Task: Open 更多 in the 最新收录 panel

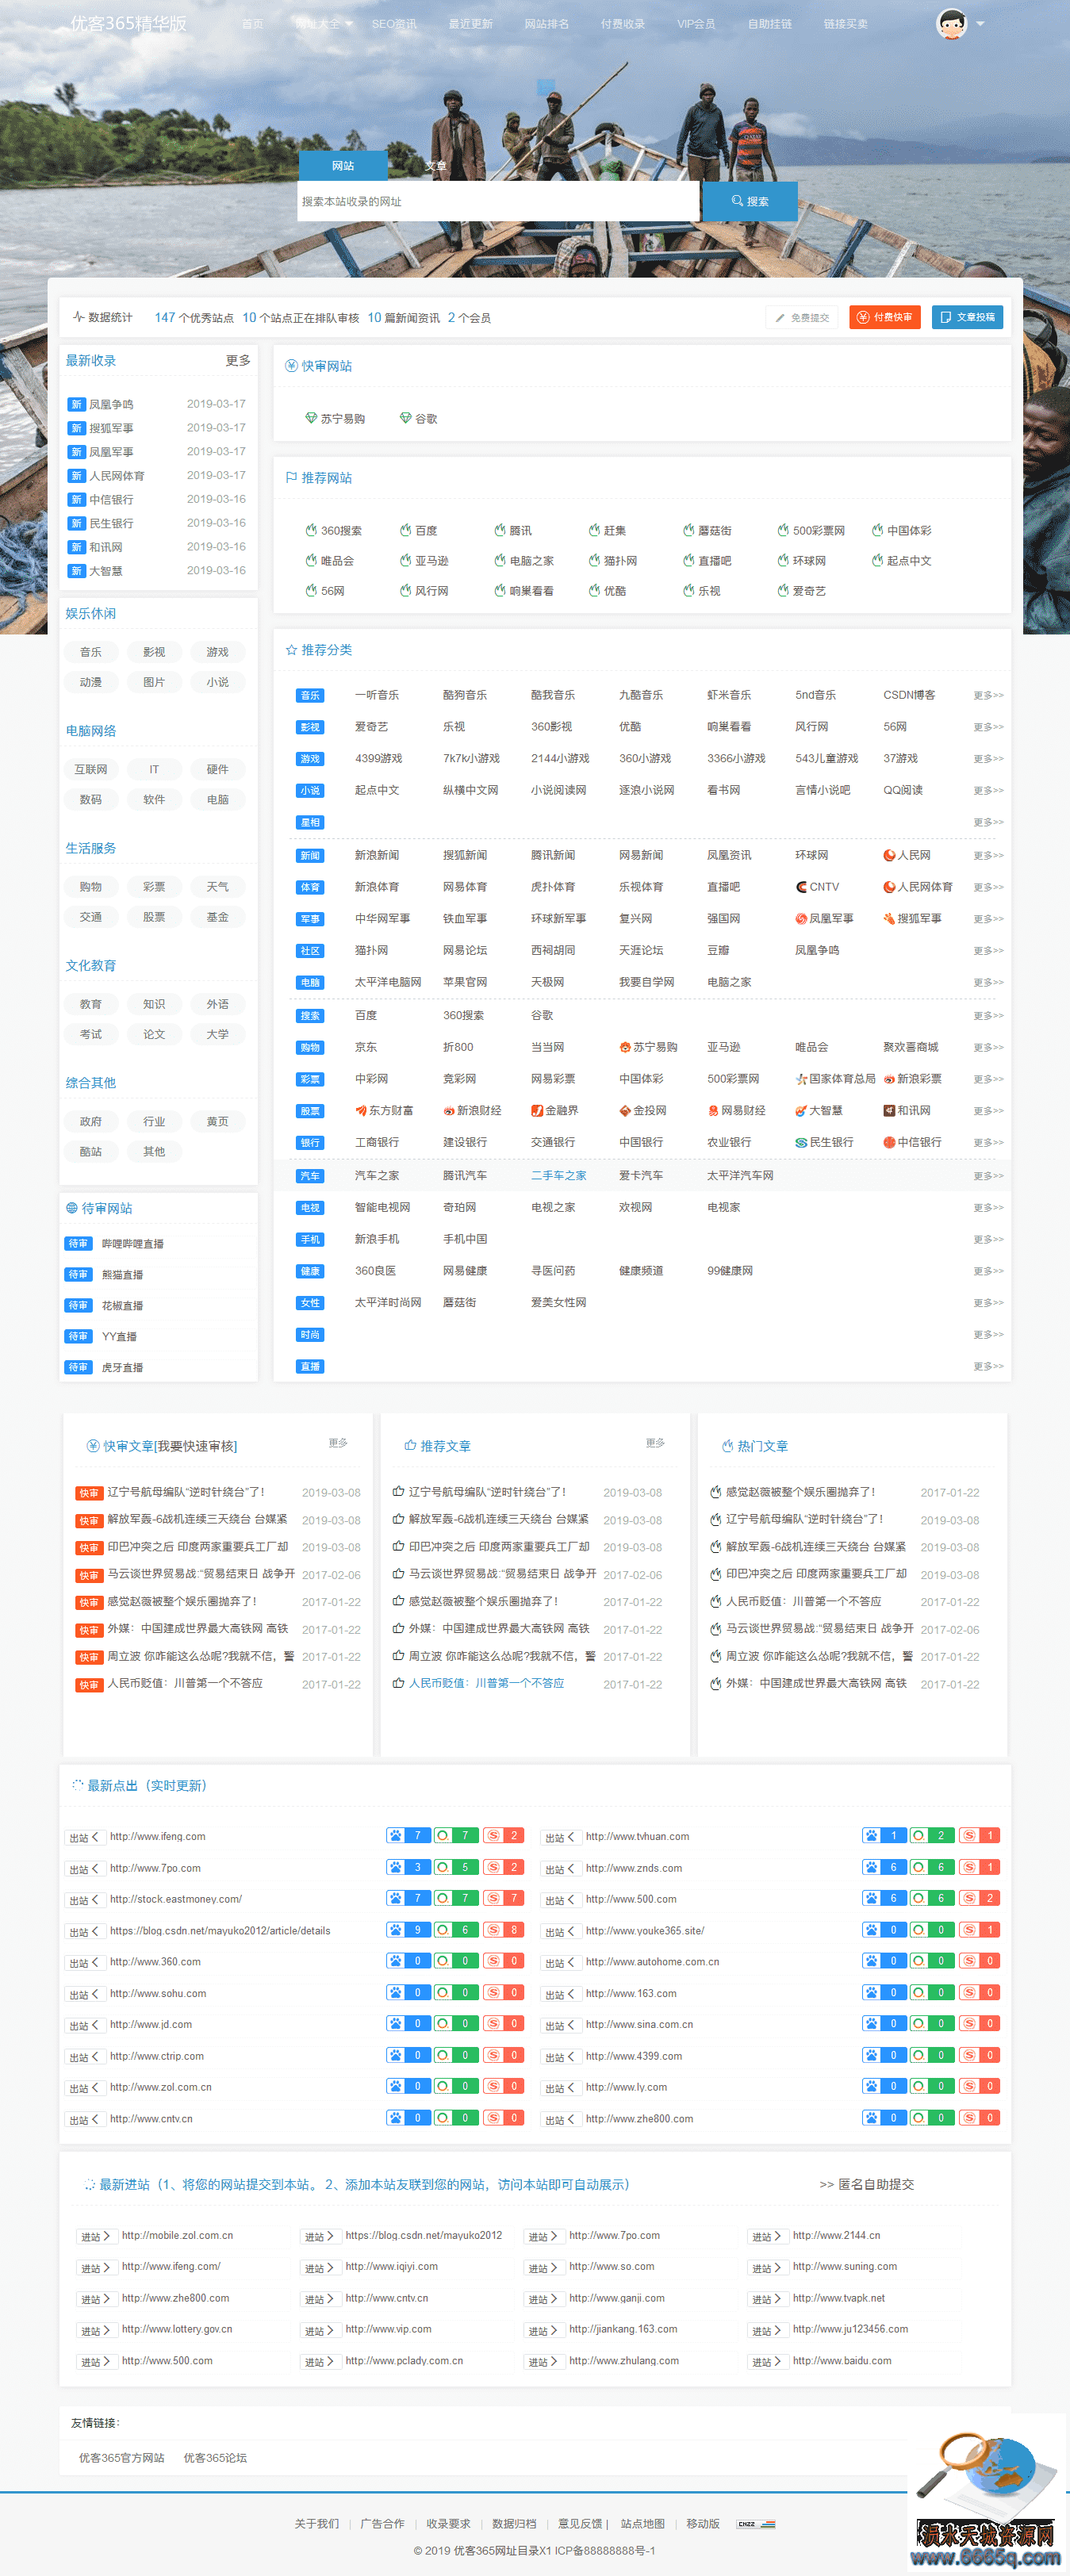Action: [238, 360]
